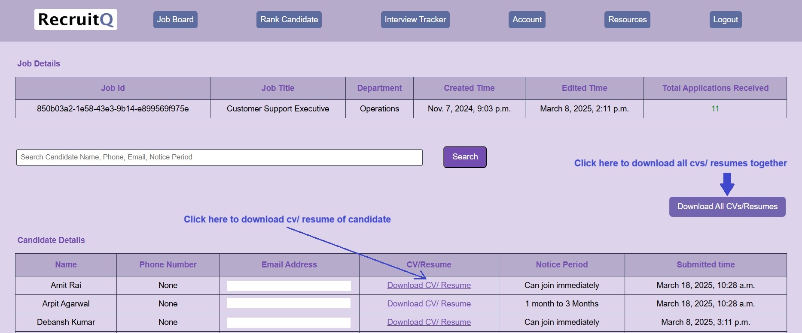
Task: Click the Email Address column header
Action: point(289,265)
